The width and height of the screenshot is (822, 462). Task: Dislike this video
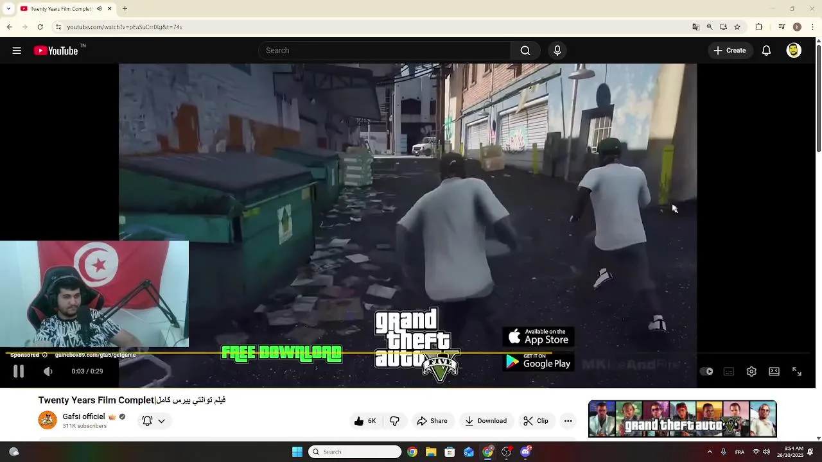(394, 421)
